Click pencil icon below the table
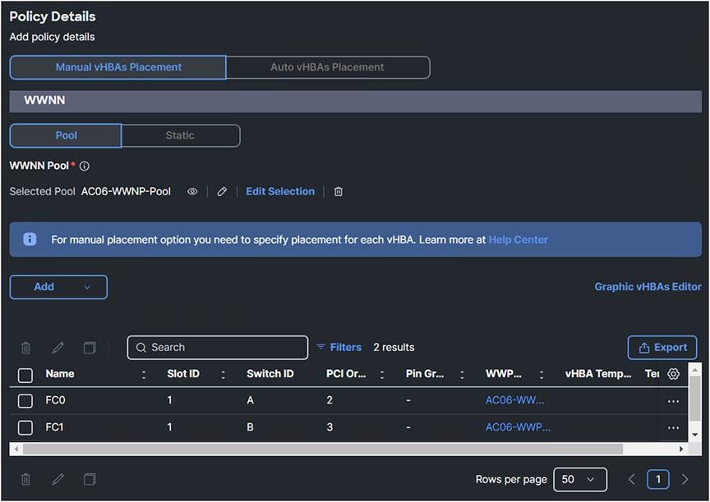 (58, 479)
